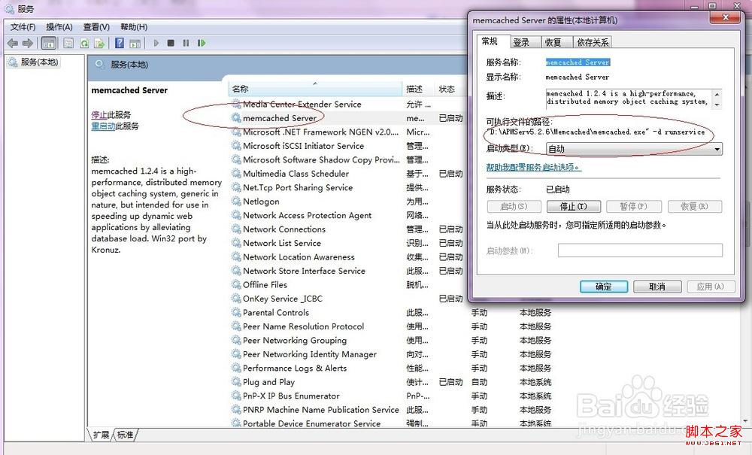
Task: Click the show/hide action pane icon
Action: click(135, 43)
